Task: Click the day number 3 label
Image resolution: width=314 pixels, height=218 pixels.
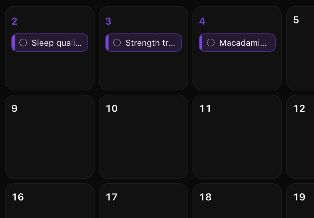Action: pos(108,21)
